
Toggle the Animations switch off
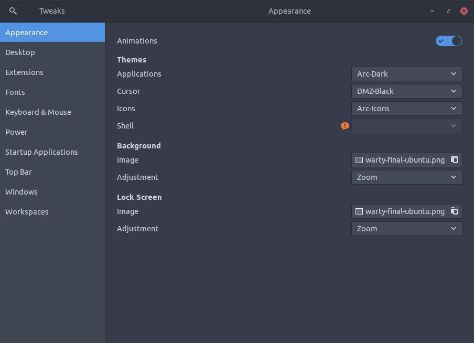(449, 41)
